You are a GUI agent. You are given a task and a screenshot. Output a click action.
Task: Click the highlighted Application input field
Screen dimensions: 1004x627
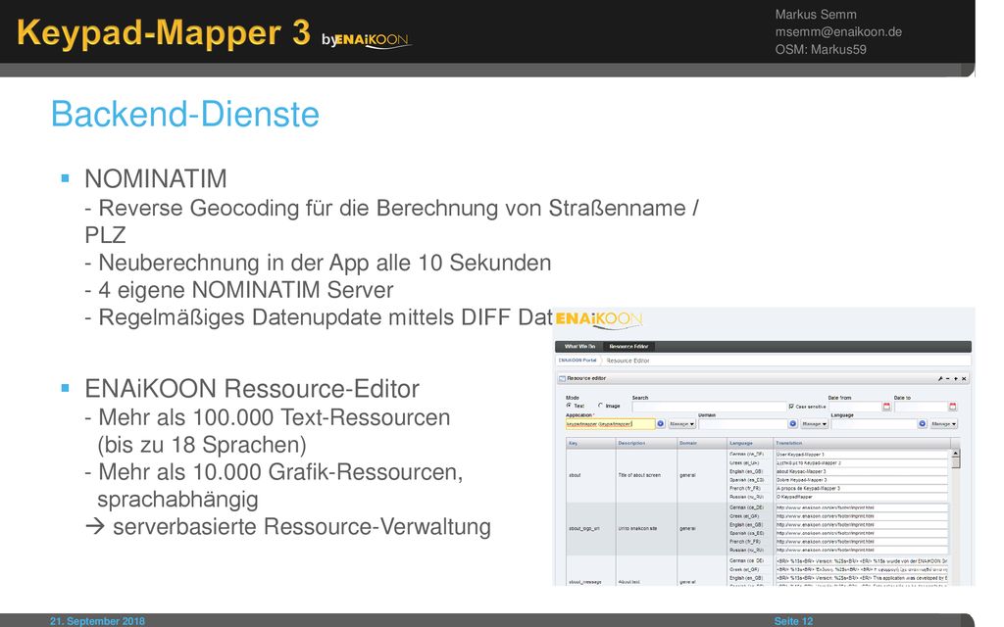610,423
